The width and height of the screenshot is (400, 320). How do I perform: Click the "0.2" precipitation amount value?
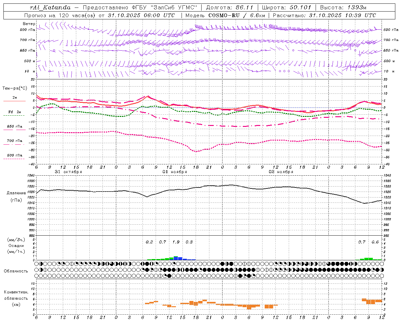pyautogui.click(x=149, y=242)
